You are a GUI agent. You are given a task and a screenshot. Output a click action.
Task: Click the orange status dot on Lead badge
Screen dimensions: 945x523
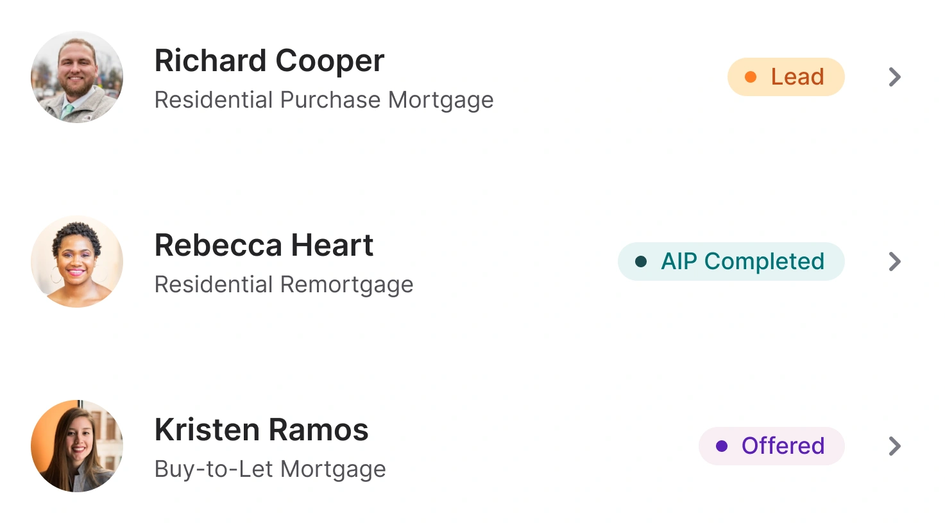coord(752,76)
